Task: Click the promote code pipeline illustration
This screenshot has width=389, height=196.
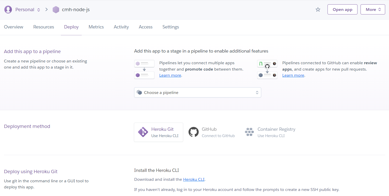Action: click(144, 69)
